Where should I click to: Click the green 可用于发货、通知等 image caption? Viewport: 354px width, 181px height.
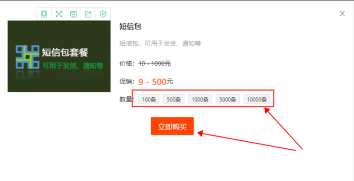pos(73,66)
